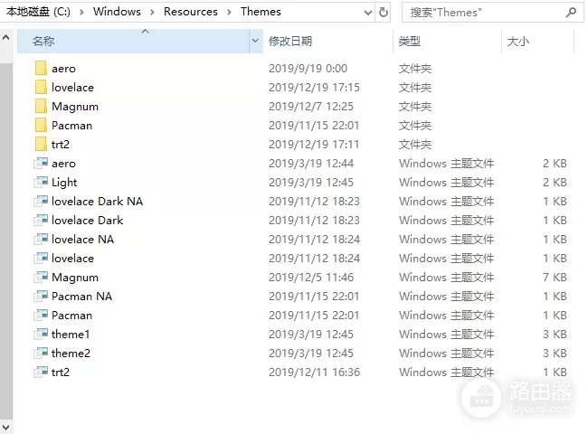Select the lovelace Dark file name

(x=88, y=220)
